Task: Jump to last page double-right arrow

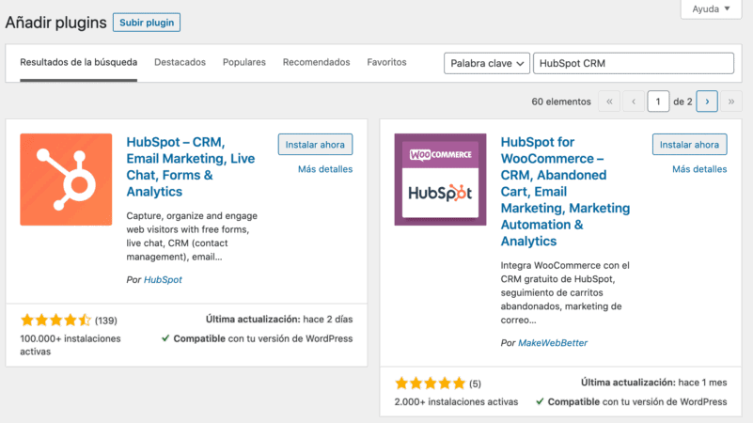Action: coord(731,102)
